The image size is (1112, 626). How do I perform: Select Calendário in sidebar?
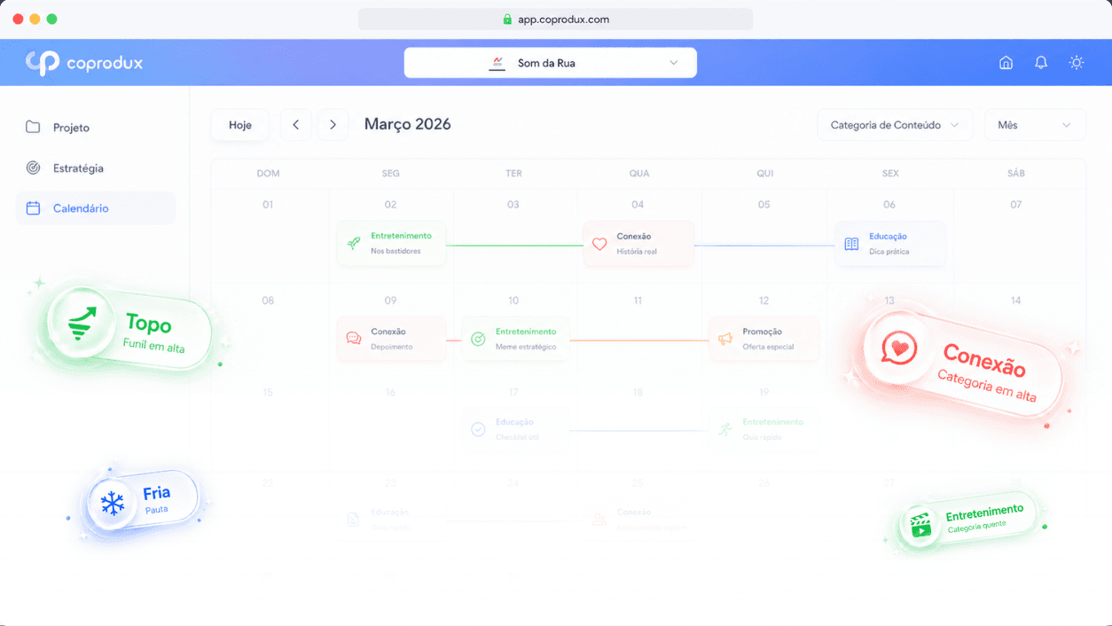(x=96, y=208)
